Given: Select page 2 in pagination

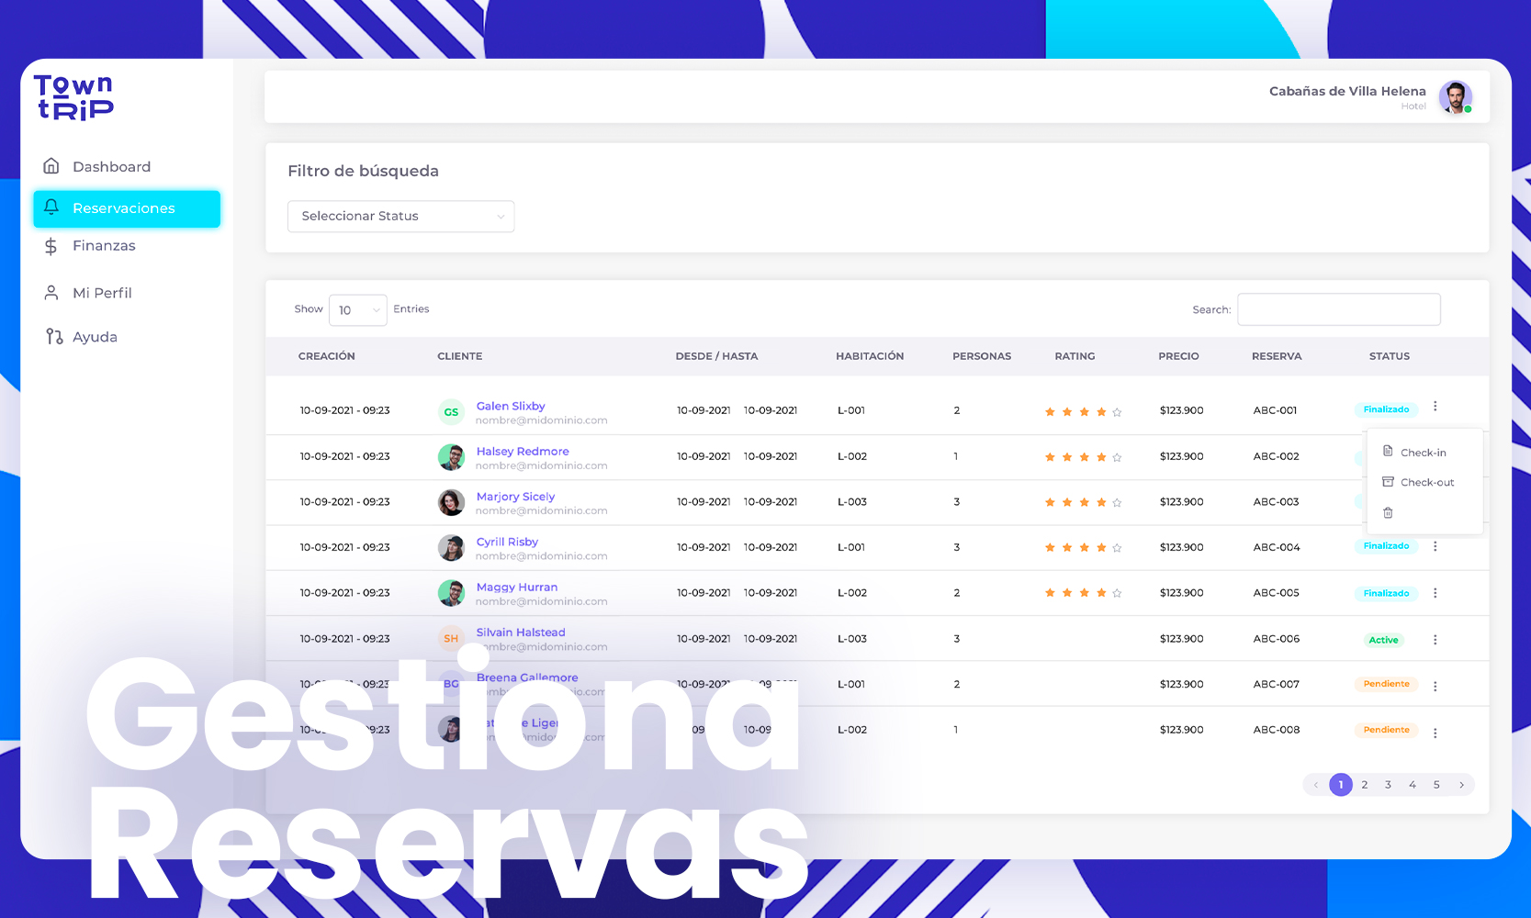Looking at the screenshot, I should click(1365, 785).
